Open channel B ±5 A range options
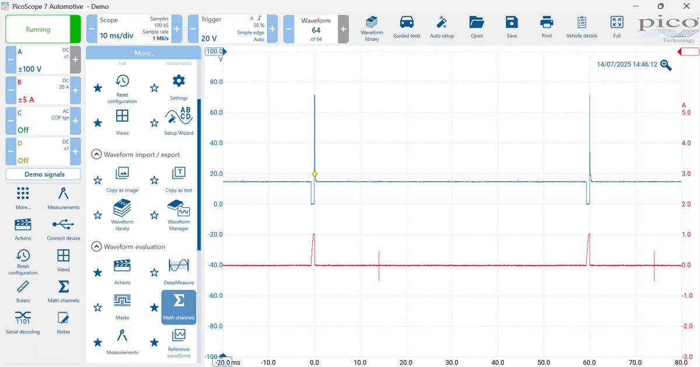700x367 pixels. pyautogui.click(x=43, y=90)
